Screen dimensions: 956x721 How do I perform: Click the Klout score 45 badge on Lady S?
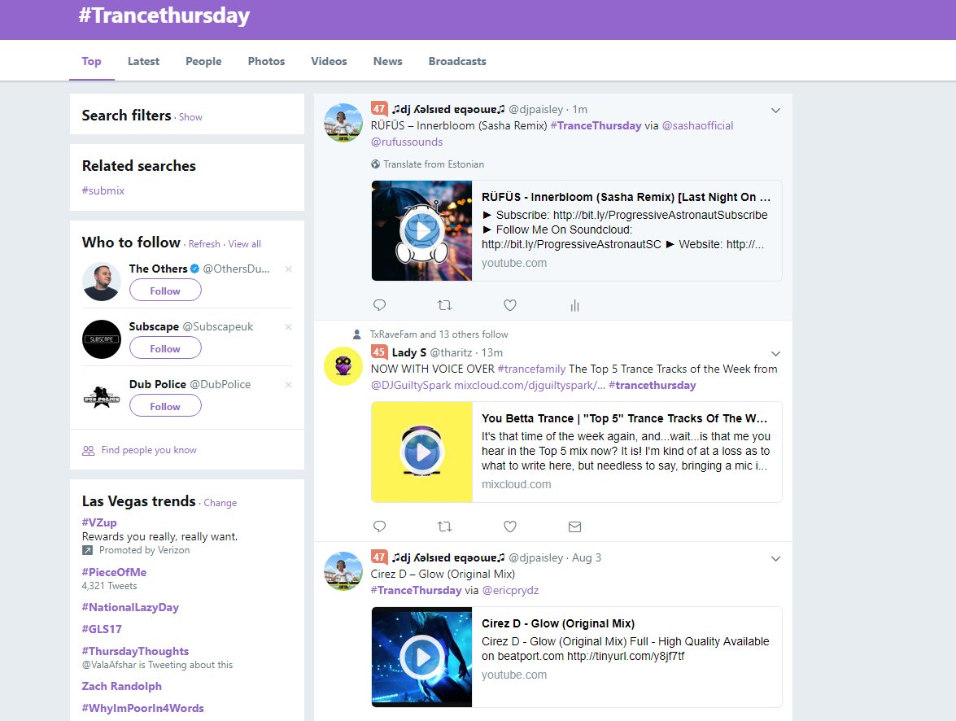pos(378,352)
